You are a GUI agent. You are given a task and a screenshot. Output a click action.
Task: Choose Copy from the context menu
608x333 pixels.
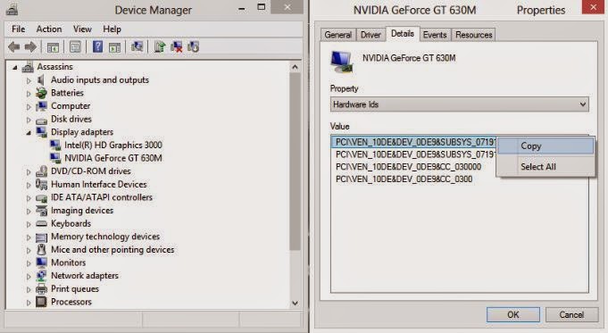click(546, 146)
